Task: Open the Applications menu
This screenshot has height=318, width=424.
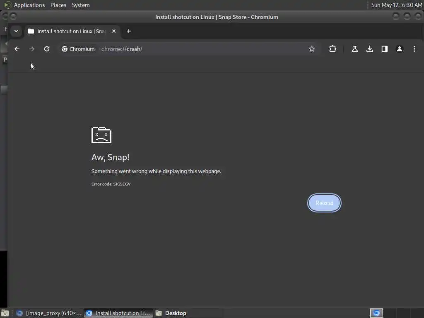Action: (x=29, y=5)
